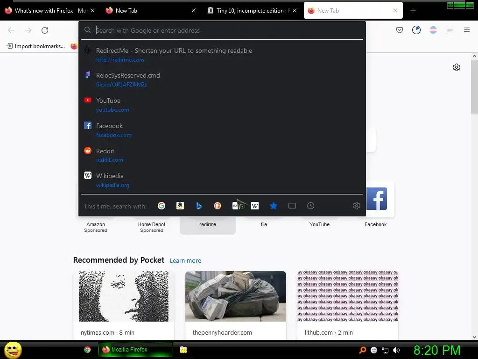Viewport: 478px width, 359px height.
Task: Launch Chrome from the taskbar
Action: pyautogui.click(x=87, y=350)
